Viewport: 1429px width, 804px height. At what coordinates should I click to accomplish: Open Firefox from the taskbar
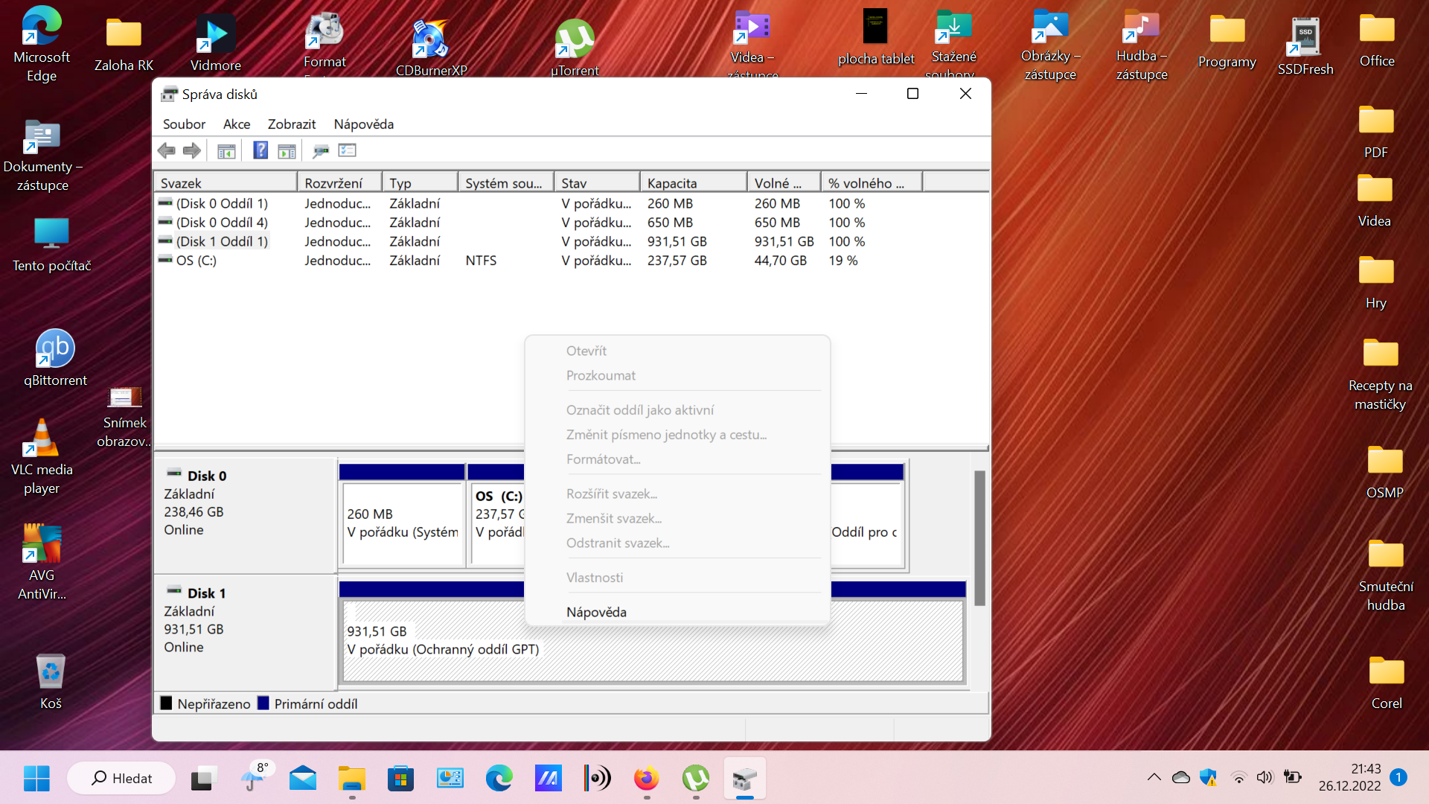[x=646, y=779]
